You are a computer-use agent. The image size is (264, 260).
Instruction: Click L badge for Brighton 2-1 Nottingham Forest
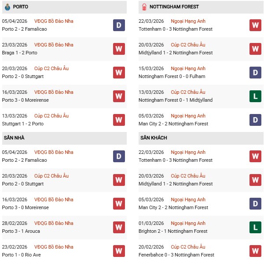click(x=255, y=227)
